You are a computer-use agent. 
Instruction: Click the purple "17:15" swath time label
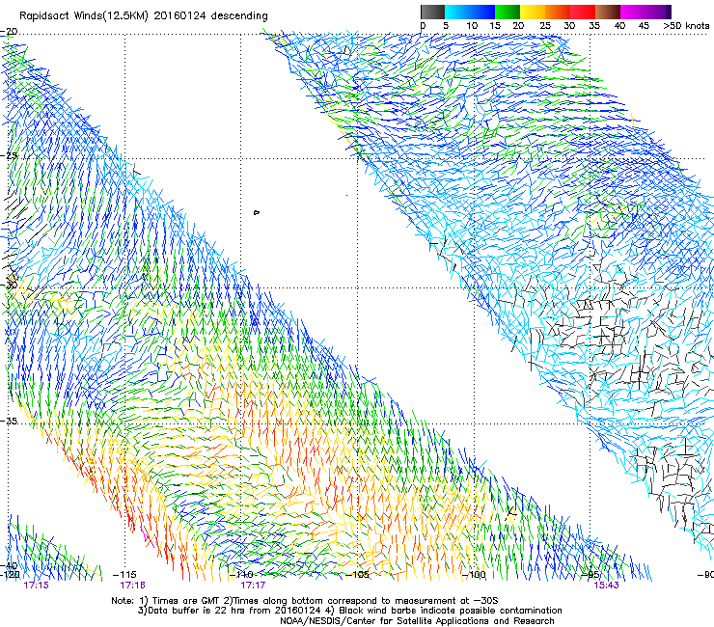click(x=36, y=586)
